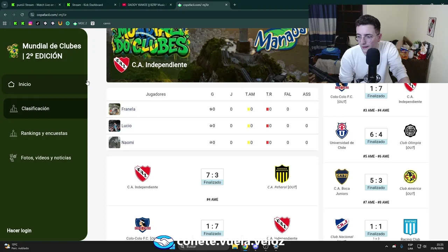This screenshot has height=252, width=448.
Task: Reload the current page
Action: (22, 15)
